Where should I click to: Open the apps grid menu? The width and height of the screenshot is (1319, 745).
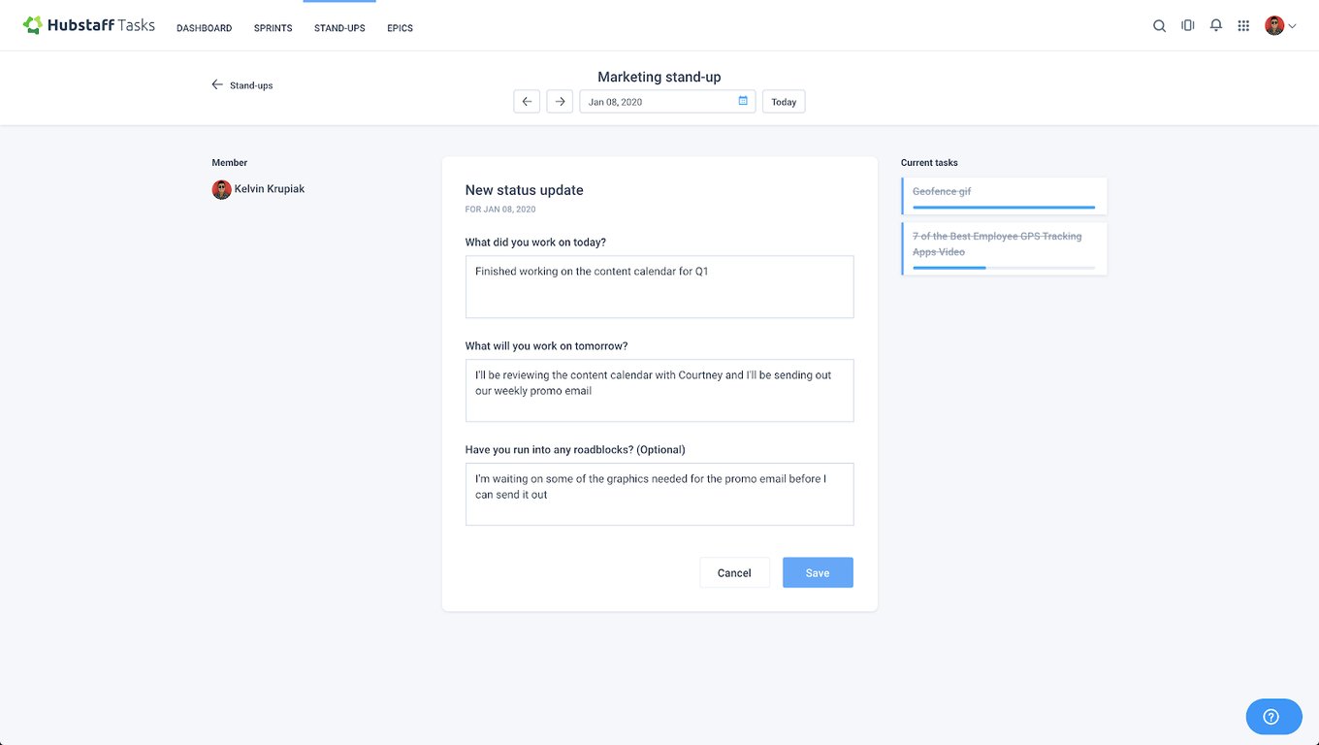tap(1243, 26)
